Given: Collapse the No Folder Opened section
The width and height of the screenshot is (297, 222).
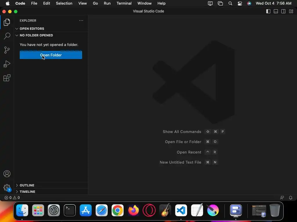Looking at the screenshot, I should (51, 35).
